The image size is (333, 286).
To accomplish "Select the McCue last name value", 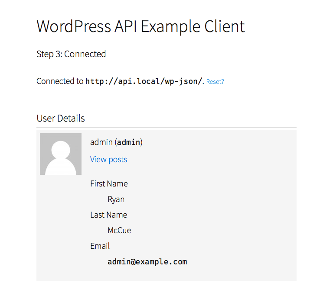I will click(x=119, y=230).
